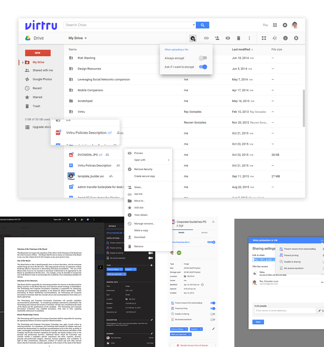The image size is (324, 347).
Task: Click the AZ sort options icon
Action: pos(275,38)
